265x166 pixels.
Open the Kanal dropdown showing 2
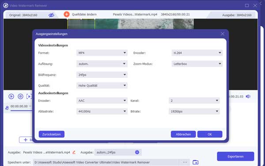coord(194,100)
